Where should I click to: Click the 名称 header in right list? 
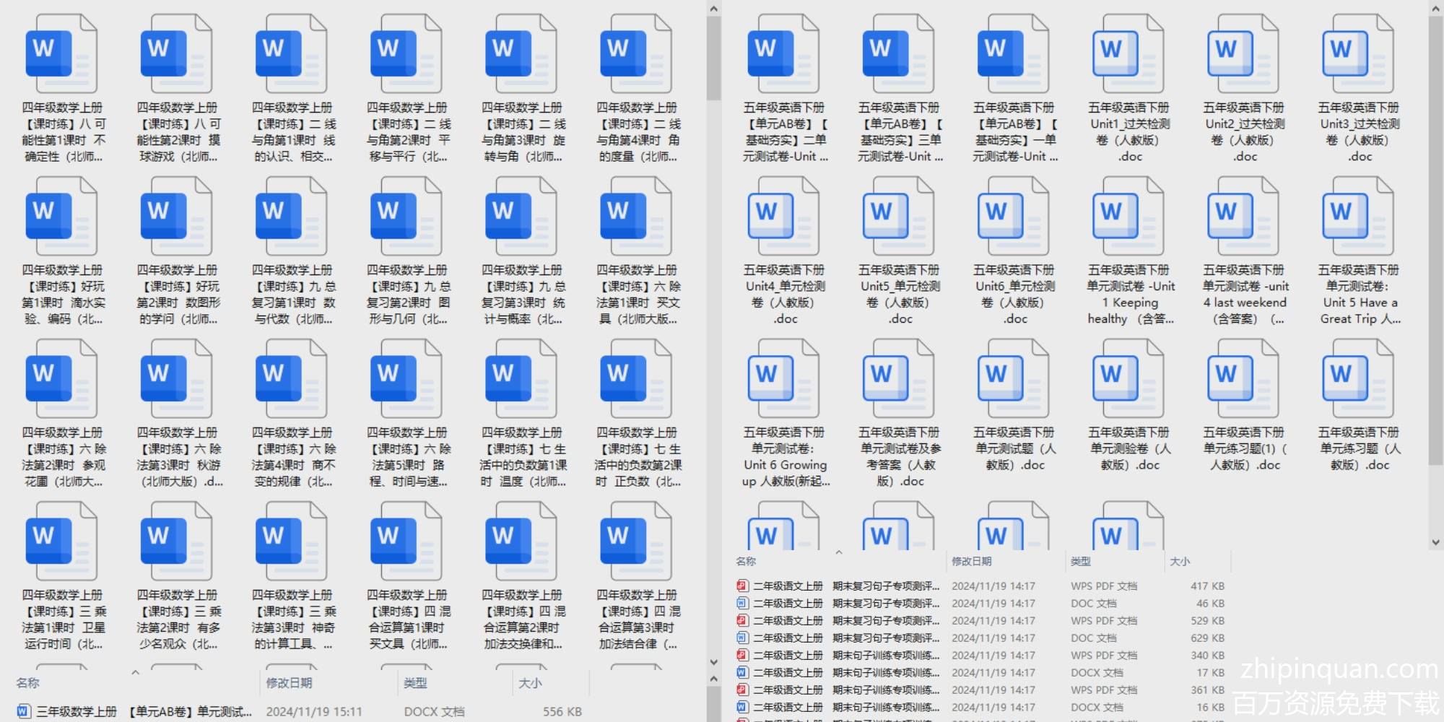click(746, 562)
